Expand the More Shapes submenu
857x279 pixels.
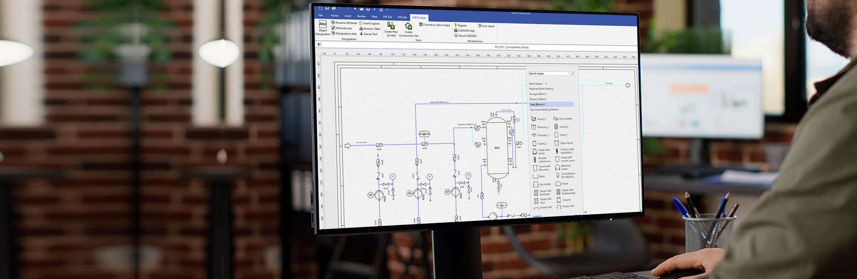546,83
